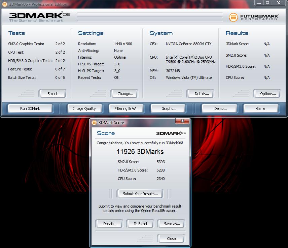The height and width of the screenshot is (248, 288).
Task: Click the Settings section heading
Action: click(x=91, y=33)
